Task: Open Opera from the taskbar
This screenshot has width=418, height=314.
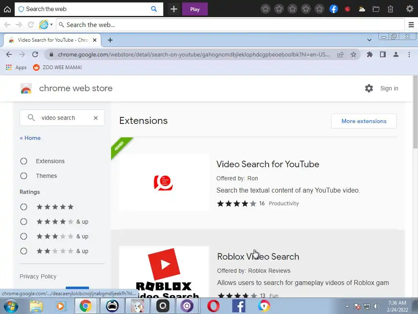Action: tap(213, 306)
